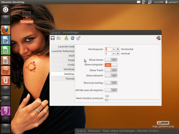Click the 3:23 PM clock
179x134 pixels.
159,2
